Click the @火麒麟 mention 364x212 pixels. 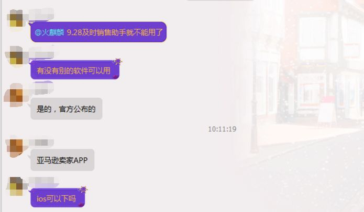coord(49,32)
